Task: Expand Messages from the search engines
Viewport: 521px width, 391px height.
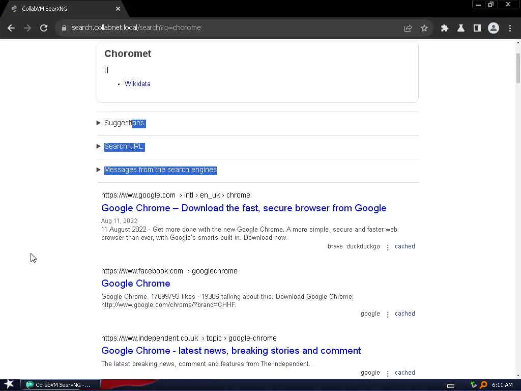Action: click(157, 170)
